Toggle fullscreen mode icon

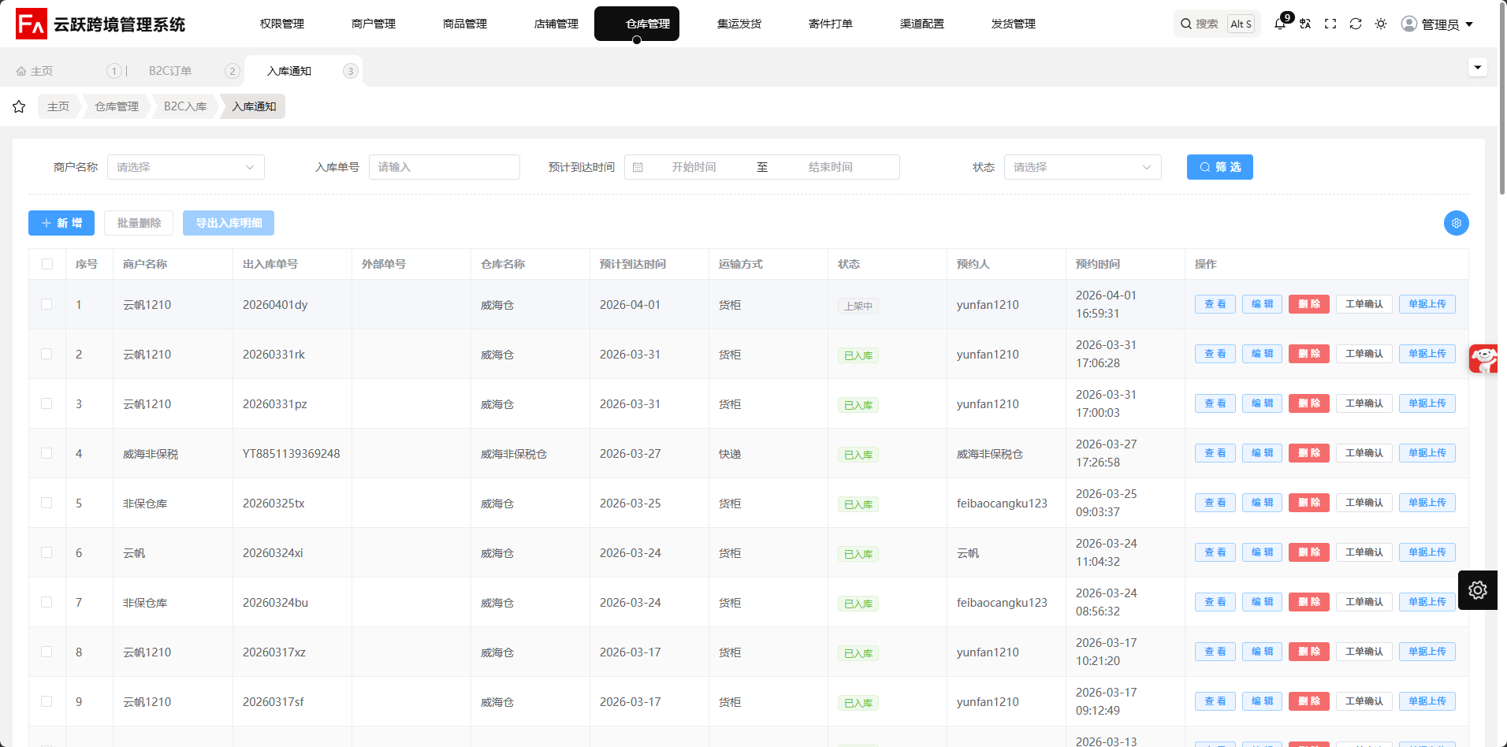coord(1330,24)
